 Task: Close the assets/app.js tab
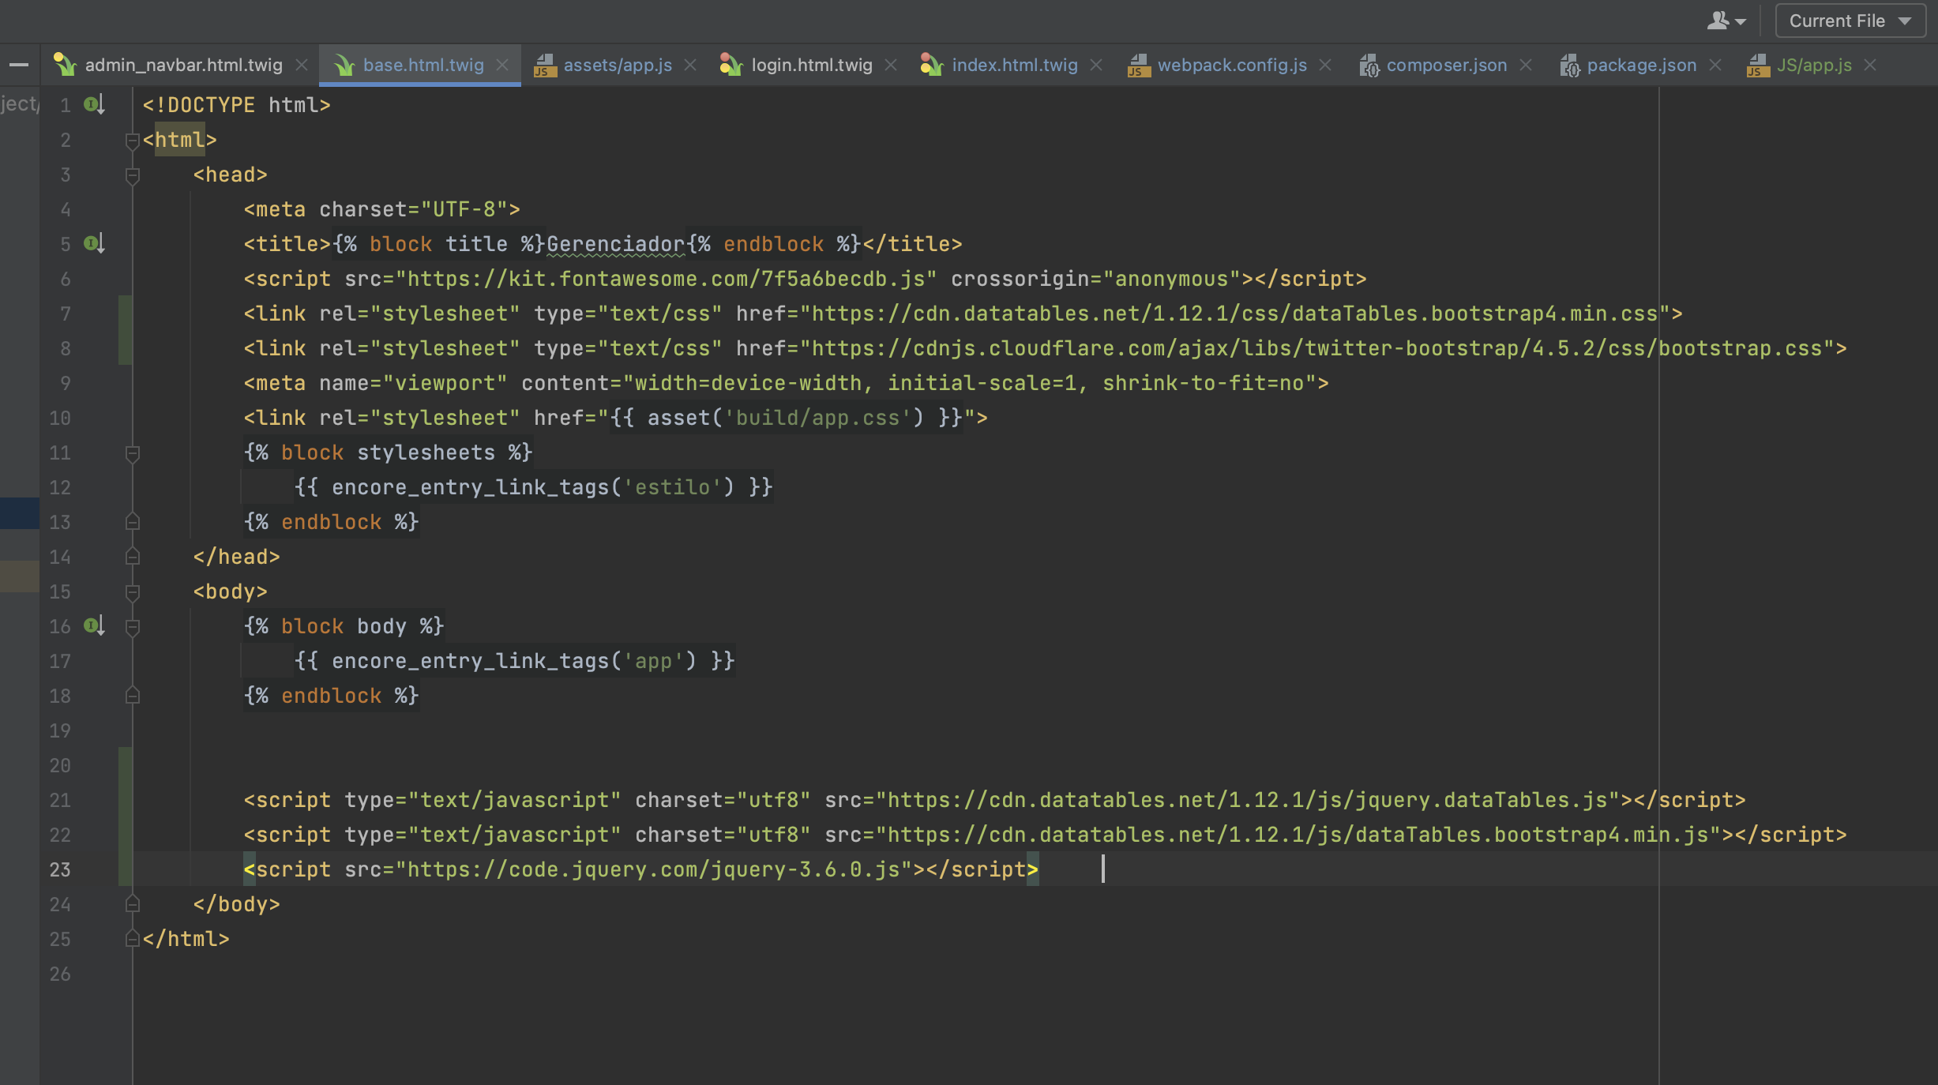tap(690, 65)
